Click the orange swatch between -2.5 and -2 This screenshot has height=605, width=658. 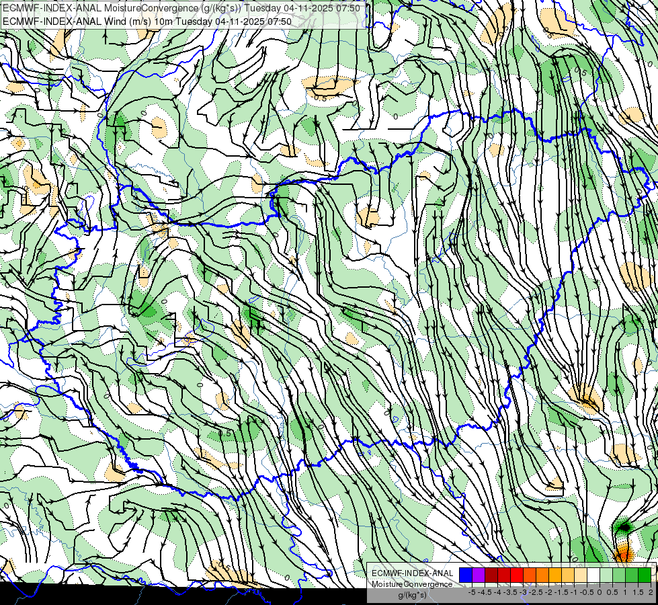[542, 575]
